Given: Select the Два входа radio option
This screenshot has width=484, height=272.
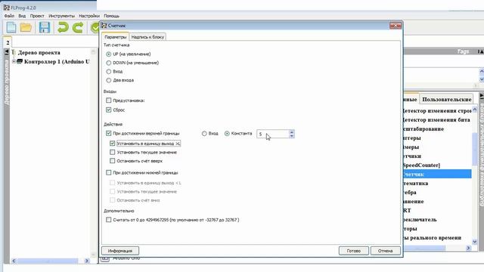Looking at the screenshot, I should tap(109, 80).
